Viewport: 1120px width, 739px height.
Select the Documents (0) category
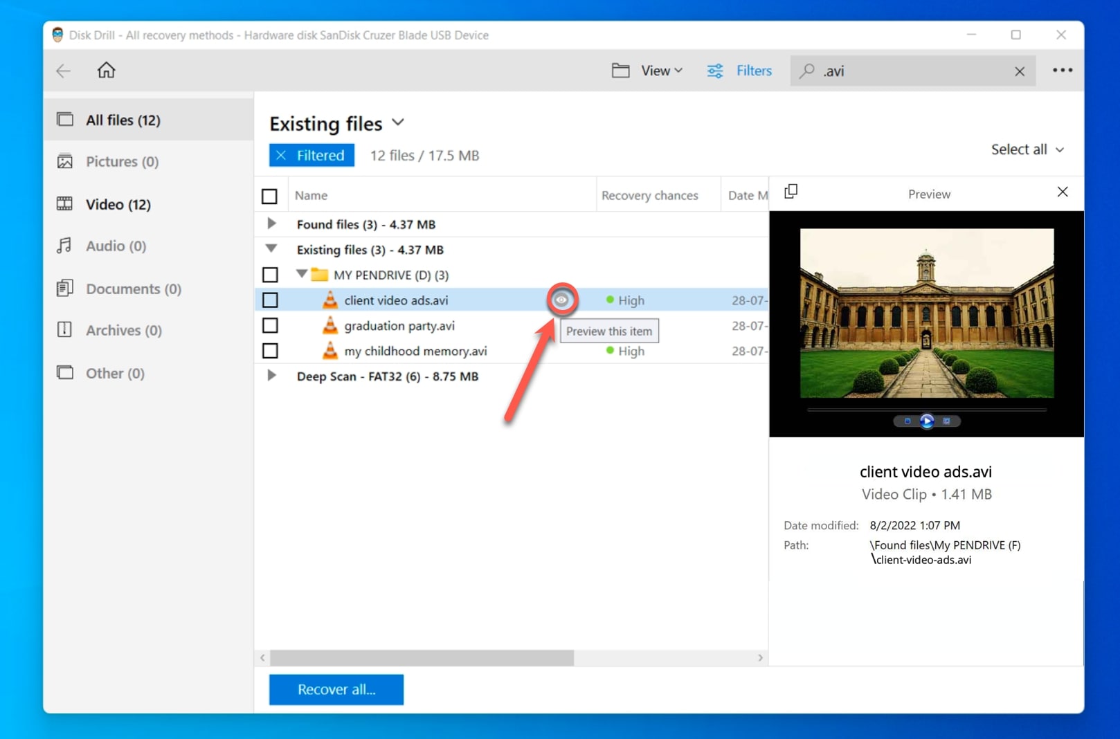tap(148, 289)
